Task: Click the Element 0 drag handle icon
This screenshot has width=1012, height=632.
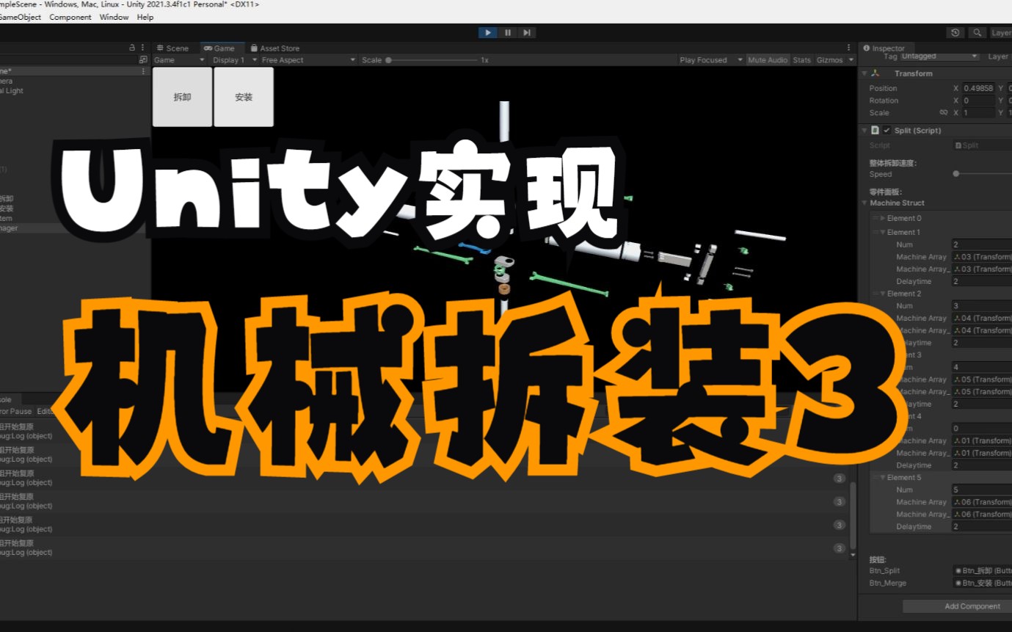Action: (875, 218)
